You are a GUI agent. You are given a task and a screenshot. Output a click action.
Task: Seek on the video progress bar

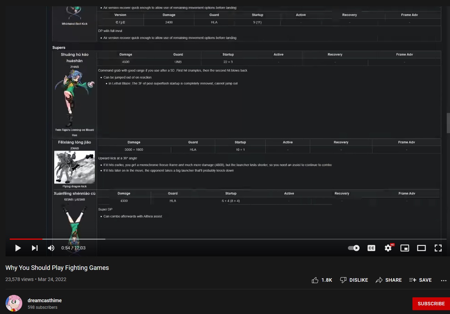[228, 239]
